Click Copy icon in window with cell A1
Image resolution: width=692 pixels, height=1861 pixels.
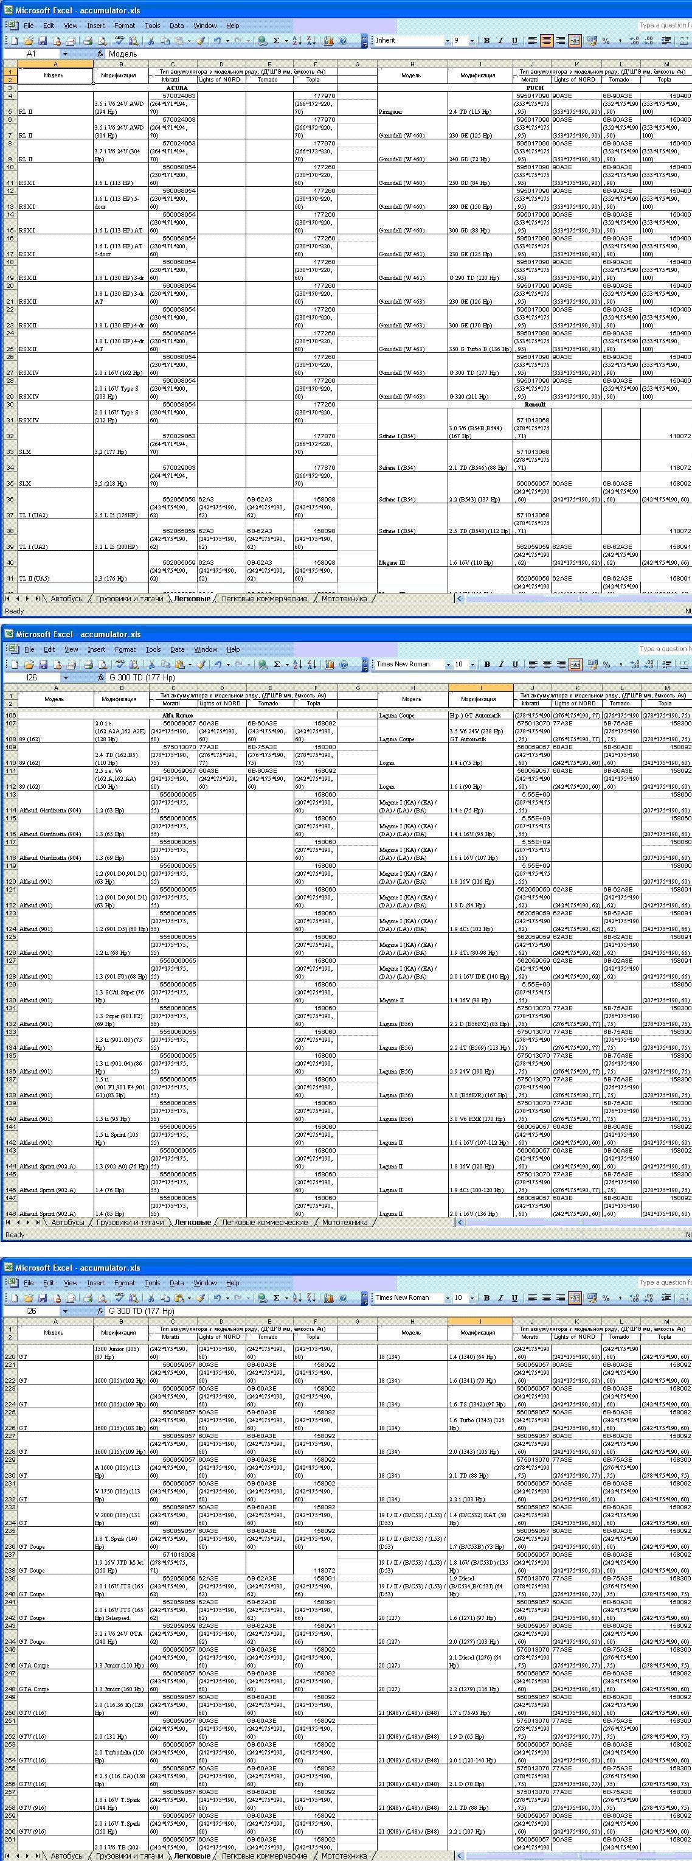[x=165, y=40]
